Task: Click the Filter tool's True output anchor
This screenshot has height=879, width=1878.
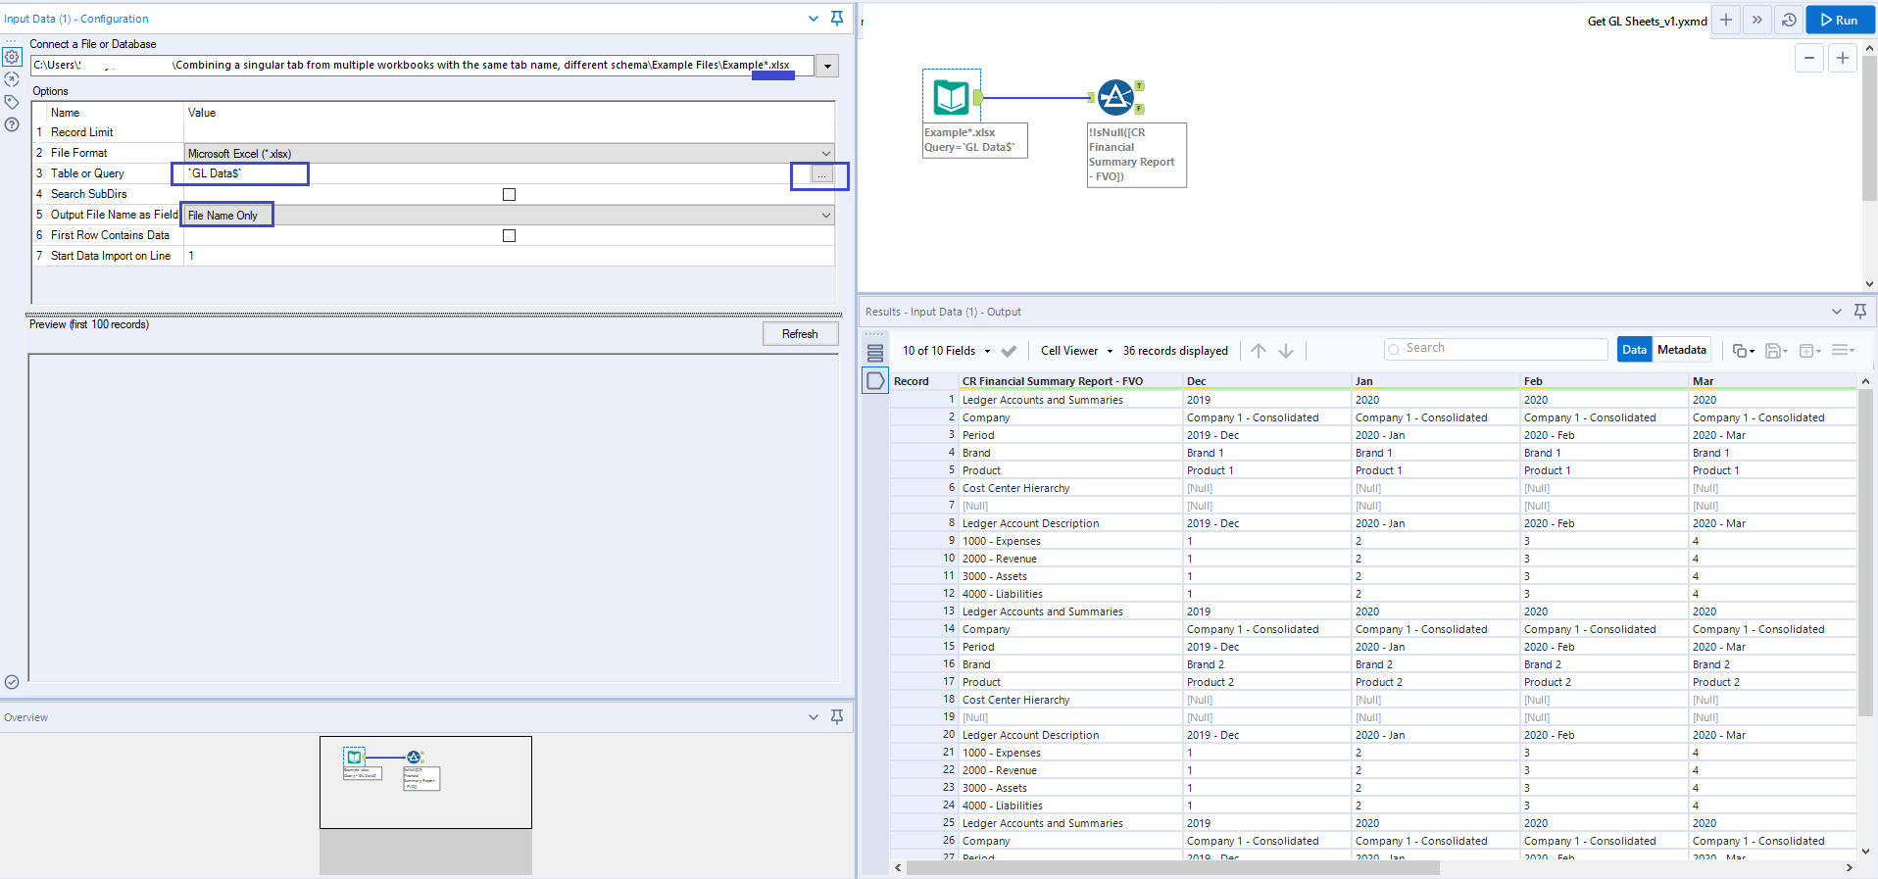Action: 1140,86
